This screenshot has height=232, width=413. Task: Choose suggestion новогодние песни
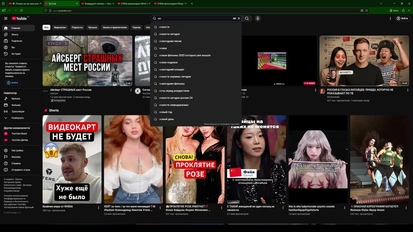(196, 41)
